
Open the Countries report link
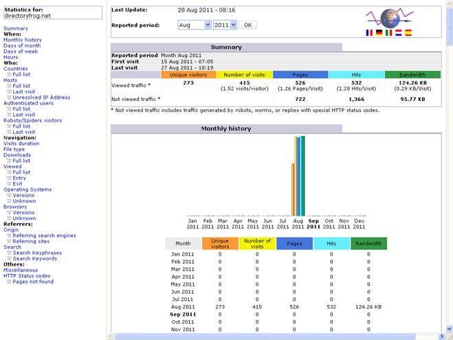point(16,69)
